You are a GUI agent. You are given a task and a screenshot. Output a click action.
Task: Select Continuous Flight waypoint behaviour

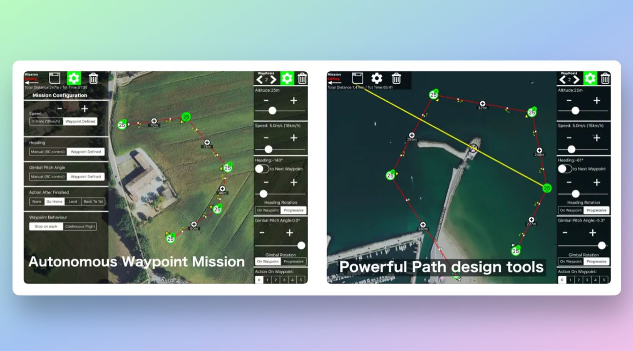tap(80, 227)
